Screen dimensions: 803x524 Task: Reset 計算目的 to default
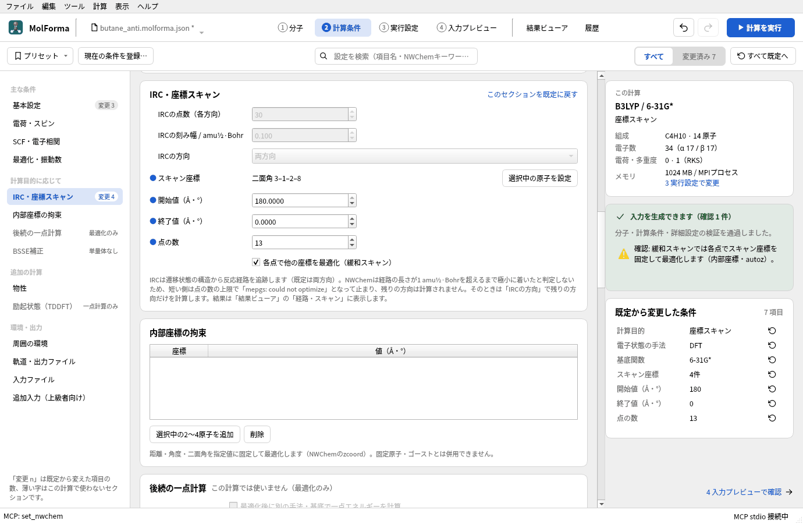click(x=772, y=331)
